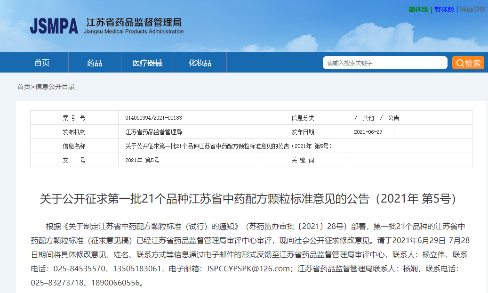Open the 化妆品 cosmetics section
Viewport: 488px width, 293px height.
pyautogui.click(x=200, y=62)
